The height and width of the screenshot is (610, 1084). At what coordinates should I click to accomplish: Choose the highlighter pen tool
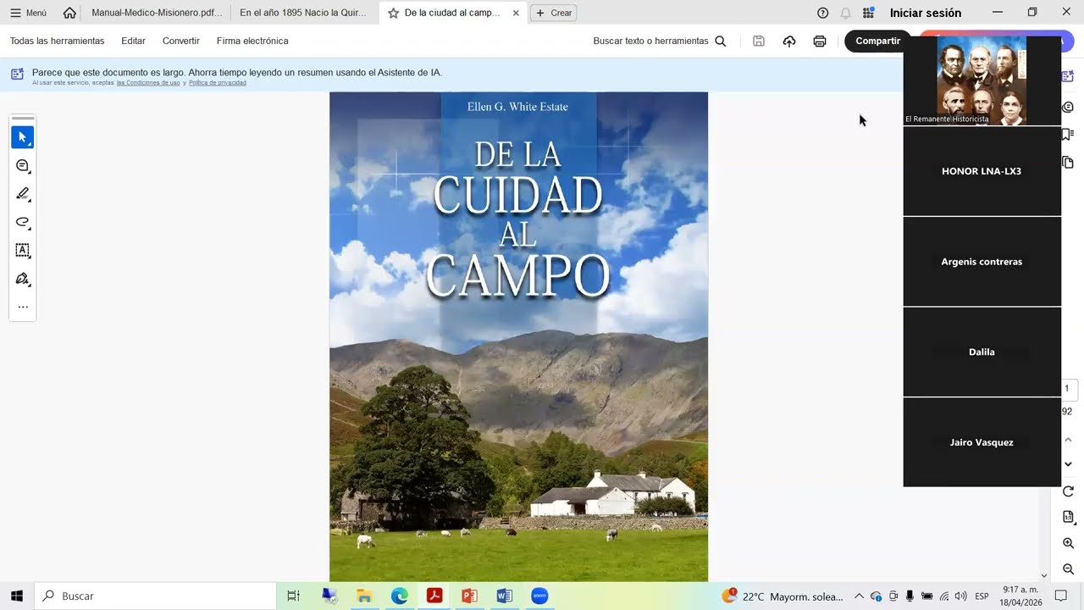(23, 194)
